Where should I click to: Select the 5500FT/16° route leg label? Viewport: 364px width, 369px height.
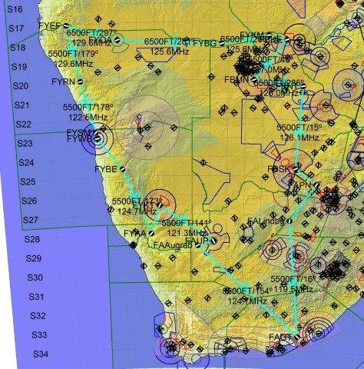(x=293, y=279)
